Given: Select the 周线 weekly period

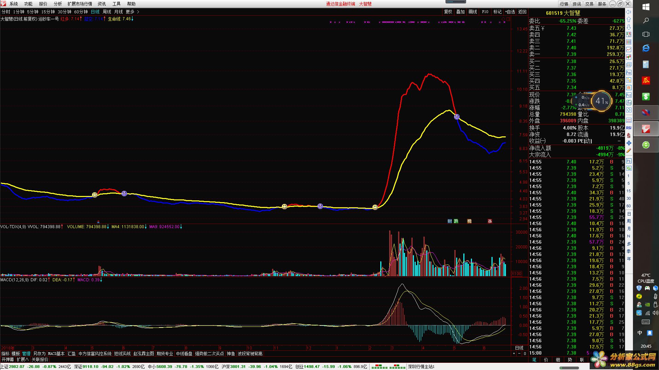Looking at the screenshot, I should 107,12.
